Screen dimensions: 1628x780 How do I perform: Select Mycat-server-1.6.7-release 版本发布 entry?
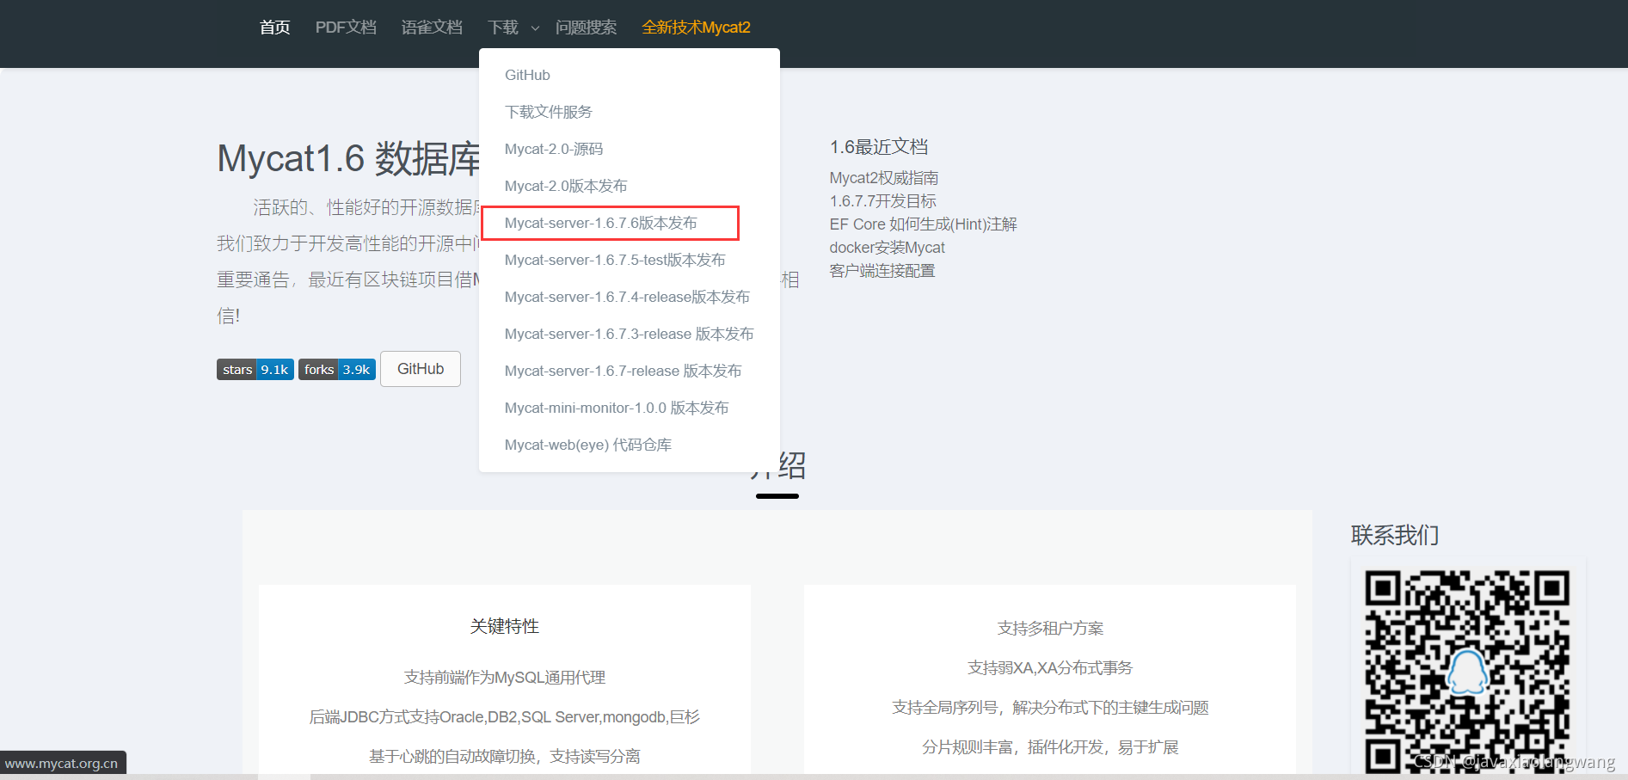[624, 371]
